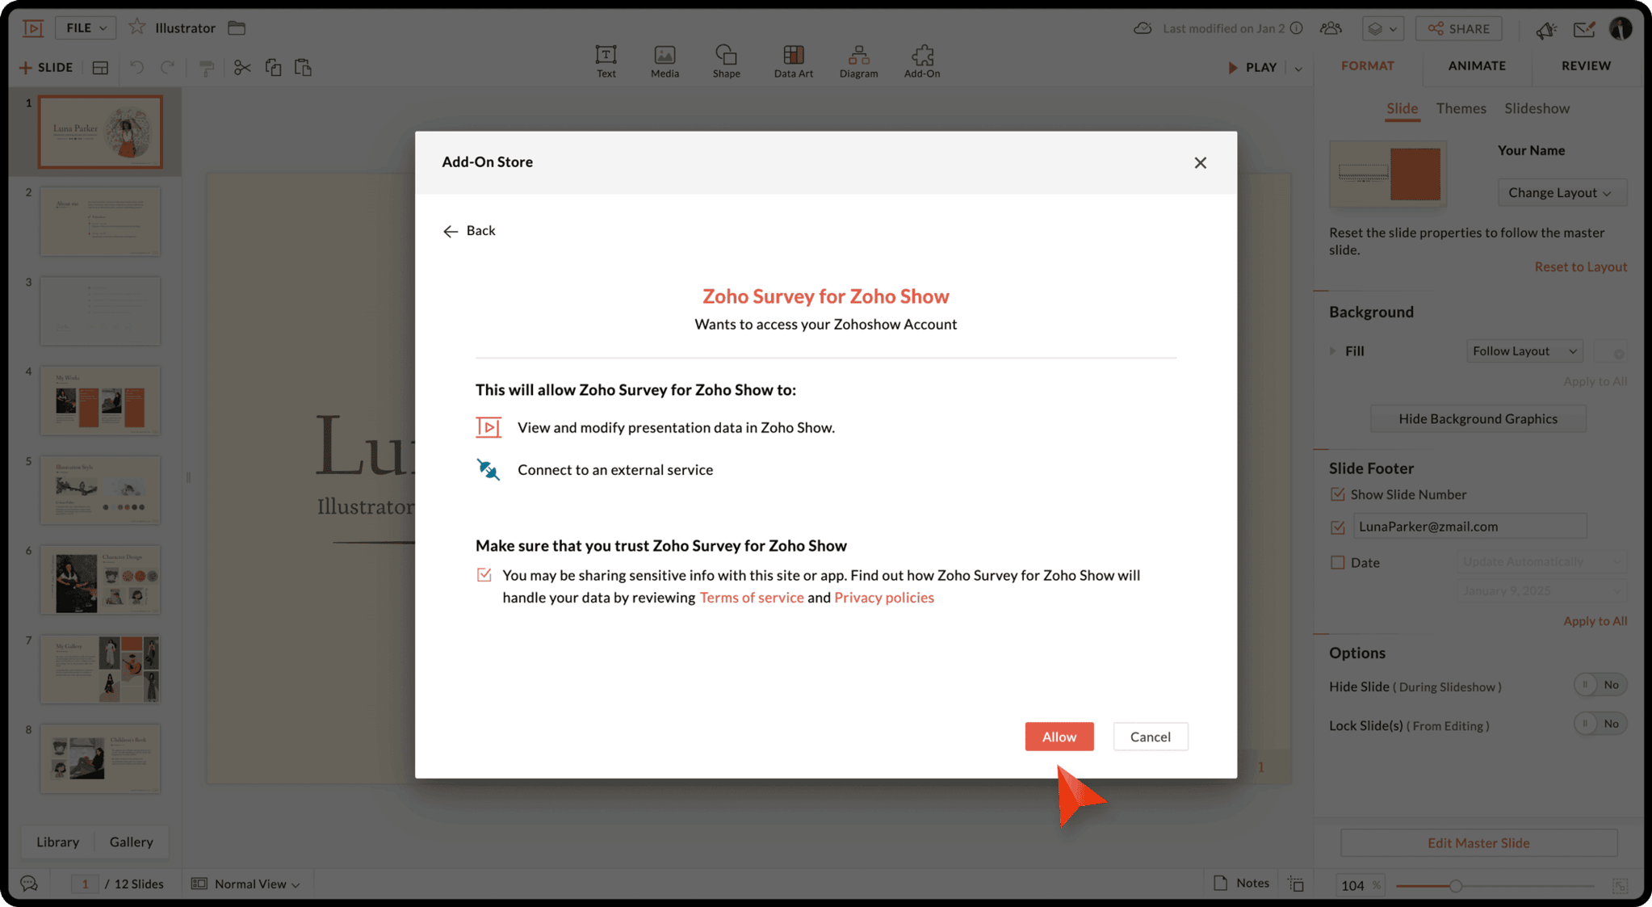1652x907 pixels.
Task: Toggle the Lock Slide(s) switch
Action: (x=1600, y=724)
